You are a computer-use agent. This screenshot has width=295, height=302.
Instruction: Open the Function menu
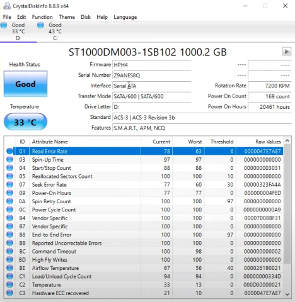pyautogui.click(x=42, y=17)
